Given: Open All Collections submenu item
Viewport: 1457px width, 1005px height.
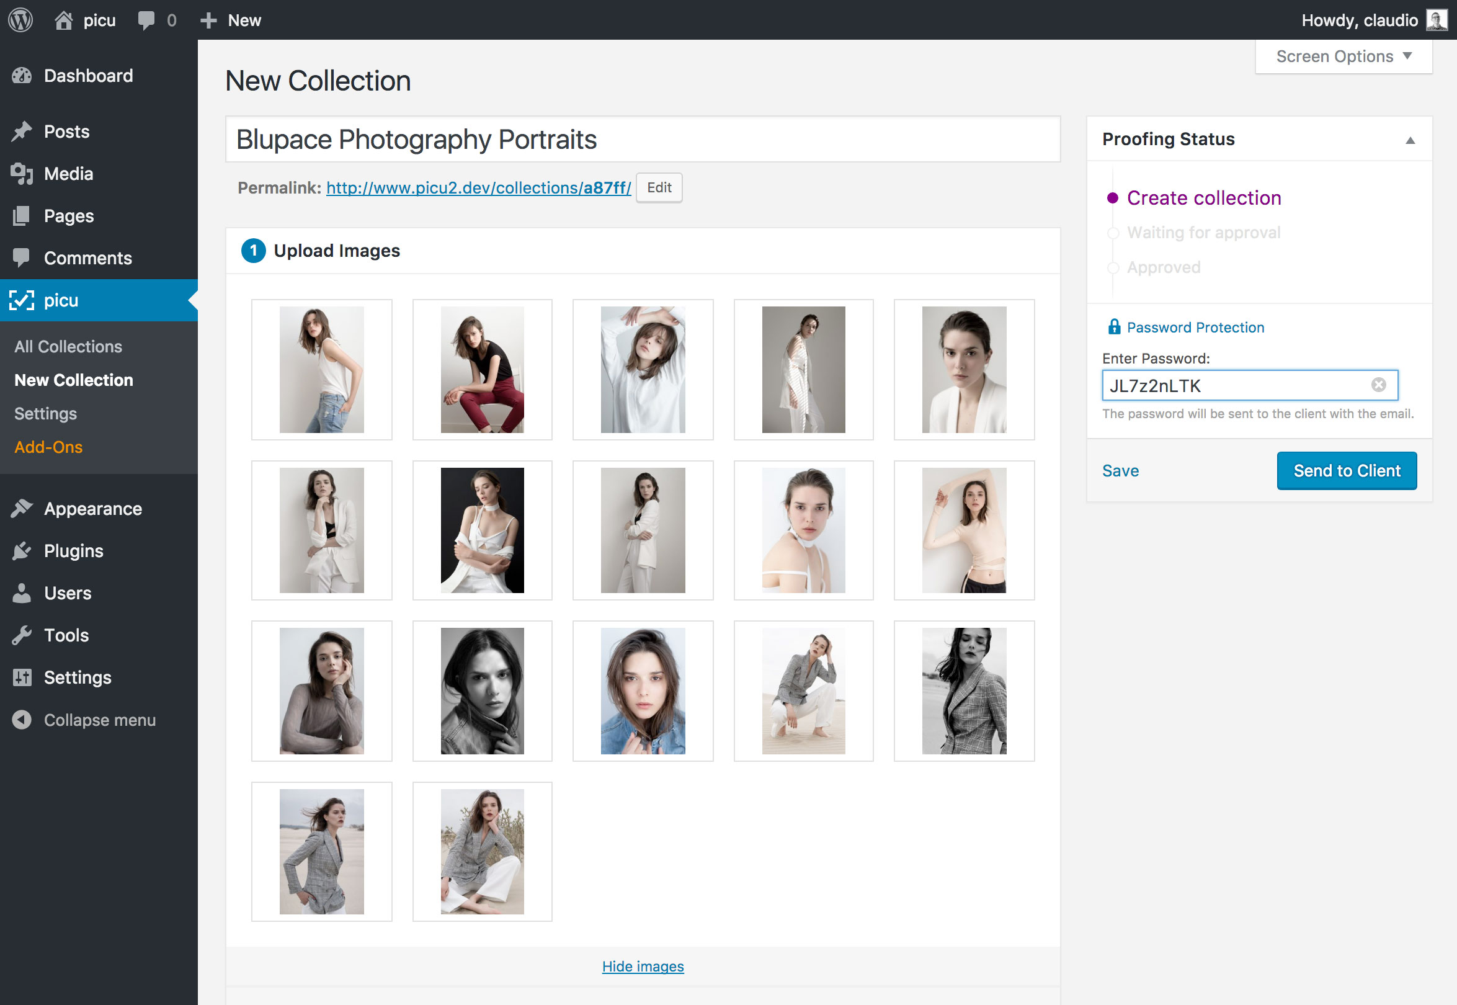Looking at the screenshot, I should pos(68,346).
